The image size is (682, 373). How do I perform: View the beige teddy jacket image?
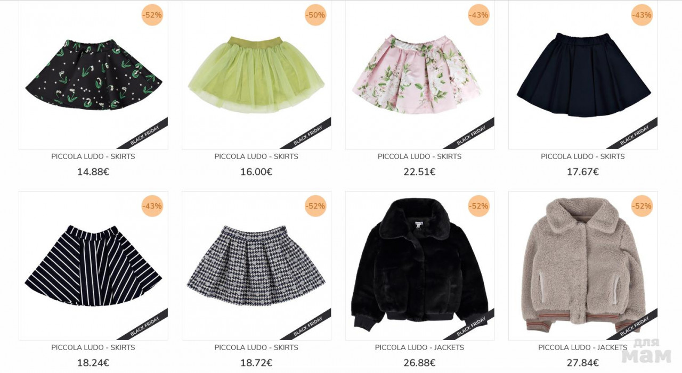(x=583, y=266)
